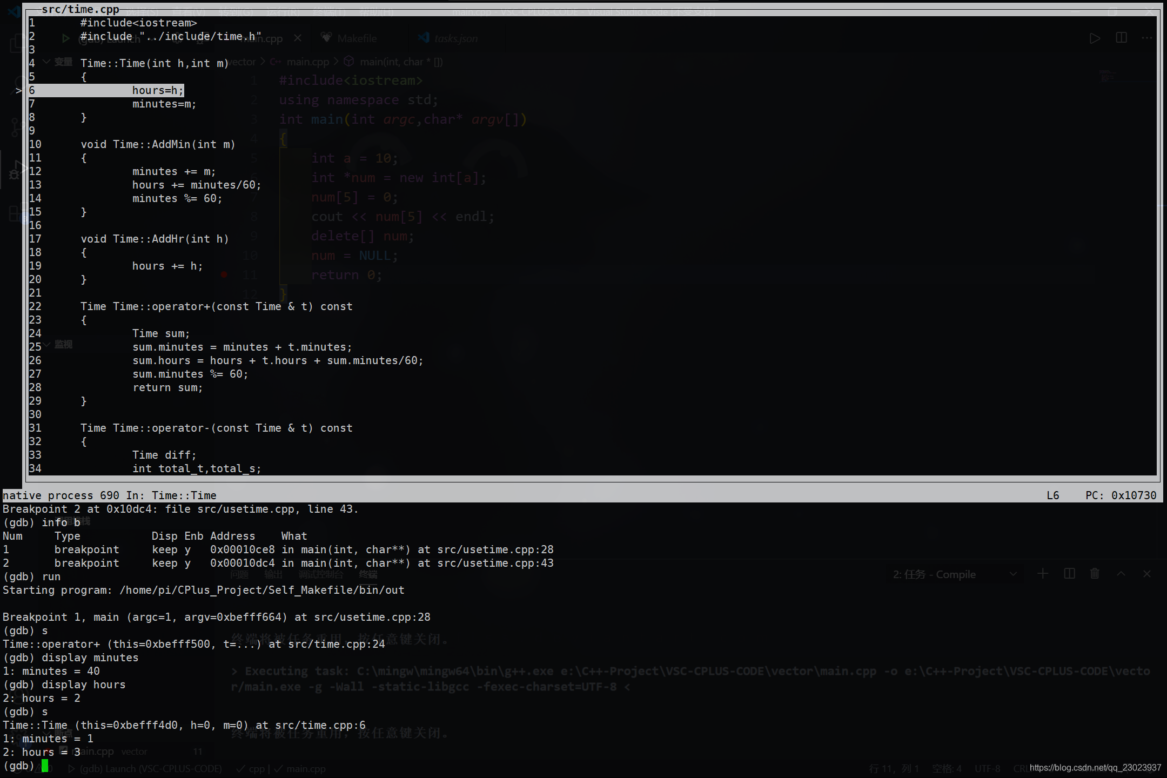Click the vector breadcrumb folder
1167x778 pixels.
[x=242, y=62]
